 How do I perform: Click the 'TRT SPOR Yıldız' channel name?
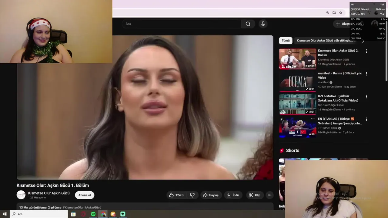tap(328, 128)
